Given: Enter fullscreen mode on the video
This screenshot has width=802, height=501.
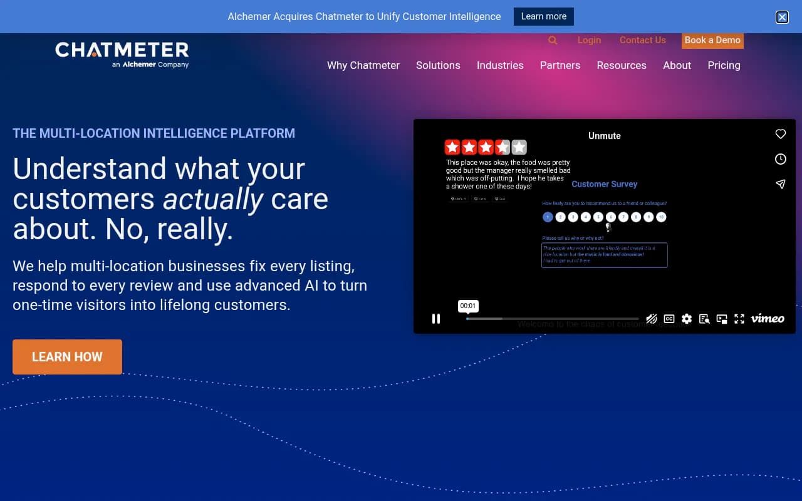Looking at the screenshot, I should (739, 319).
